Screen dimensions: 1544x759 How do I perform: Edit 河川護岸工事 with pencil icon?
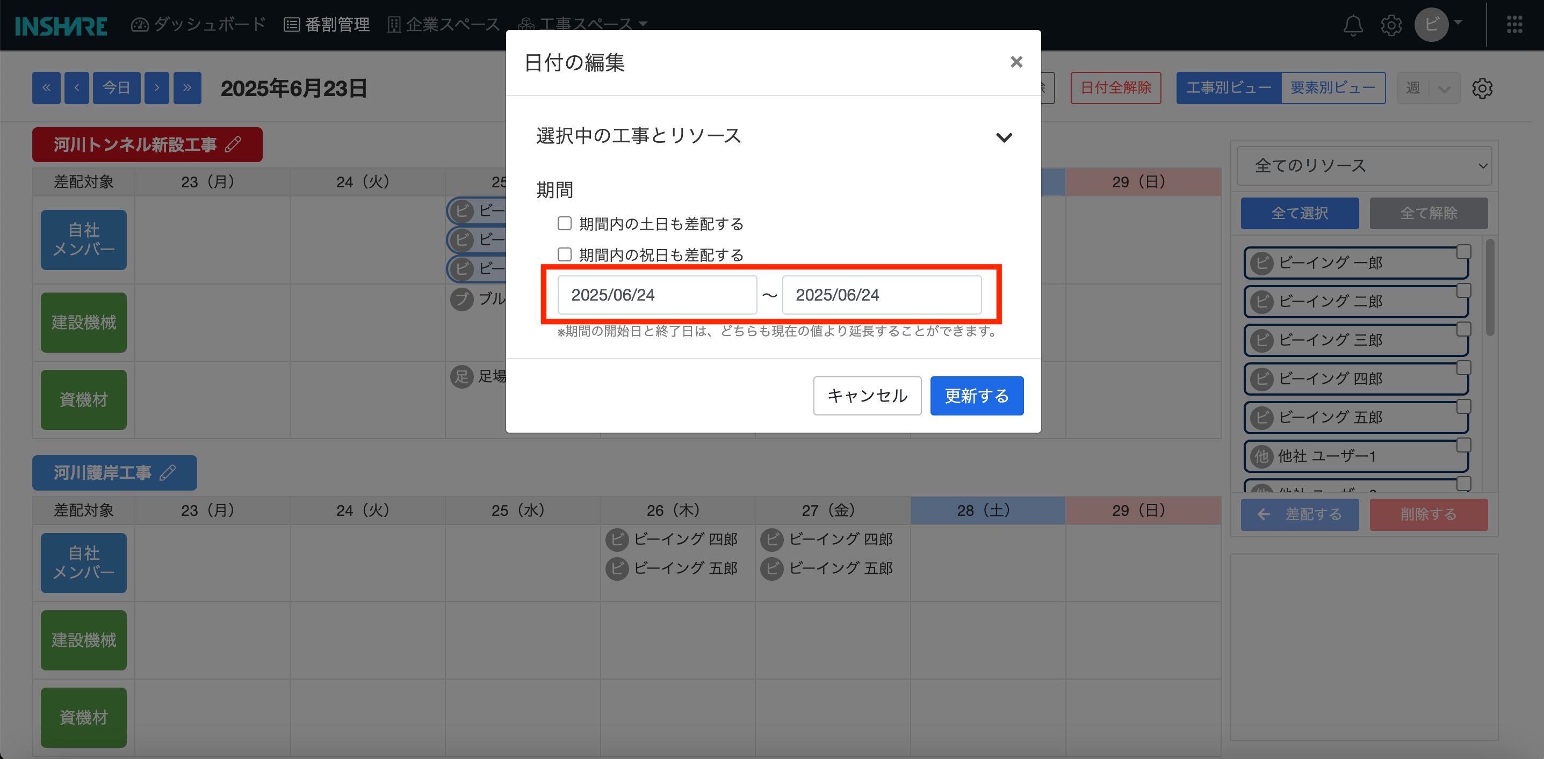tap(168, 472)
